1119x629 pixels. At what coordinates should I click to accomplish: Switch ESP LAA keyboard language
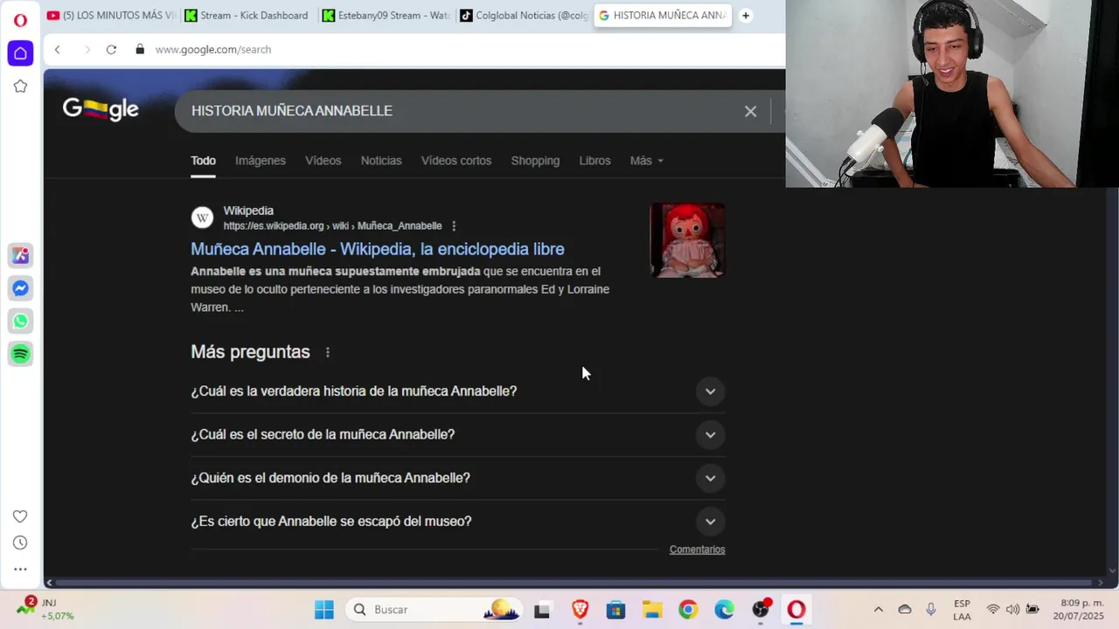pos(962,610)
